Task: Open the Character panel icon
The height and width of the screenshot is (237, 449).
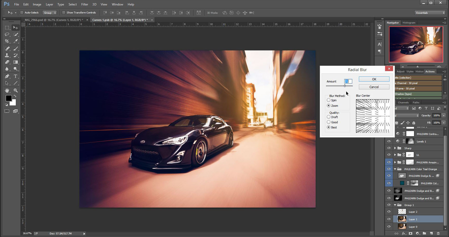Action: tap(380, 44)
